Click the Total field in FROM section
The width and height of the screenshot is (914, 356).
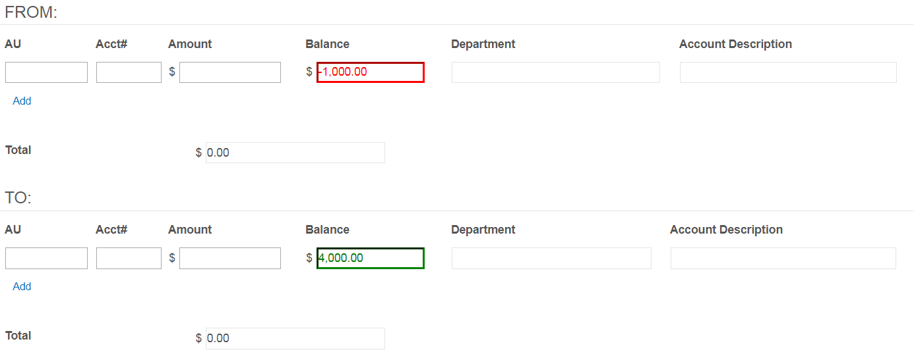click(x=295, y=153)
